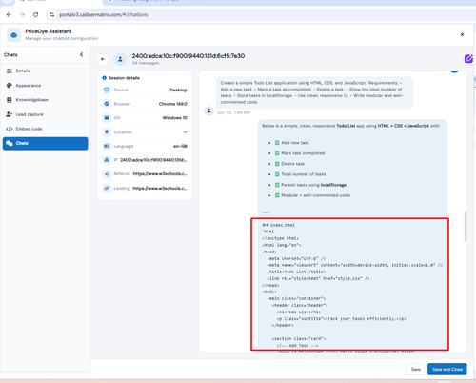Click the Save button
The width and height of the screenshot is (476, 383).
(416, 369)
